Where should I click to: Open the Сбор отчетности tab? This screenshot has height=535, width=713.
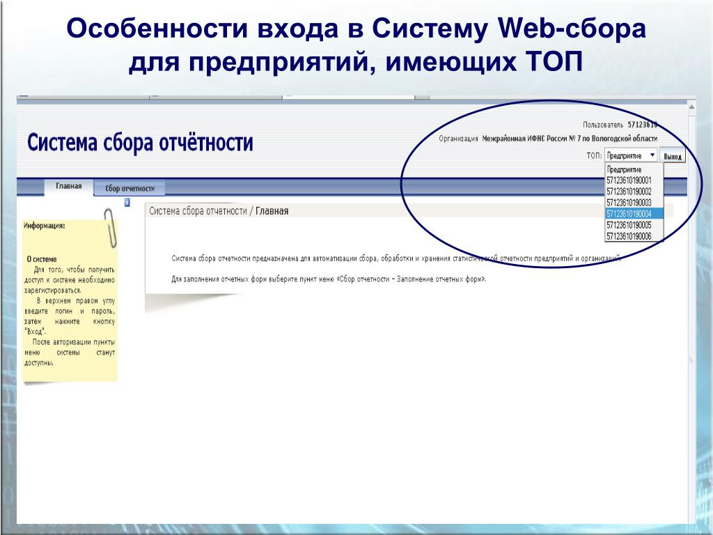point(130,188)
